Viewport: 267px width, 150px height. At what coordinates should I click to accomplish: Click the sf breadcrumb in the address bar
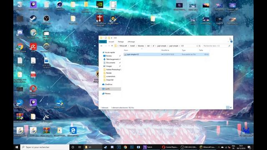[153, 46]
